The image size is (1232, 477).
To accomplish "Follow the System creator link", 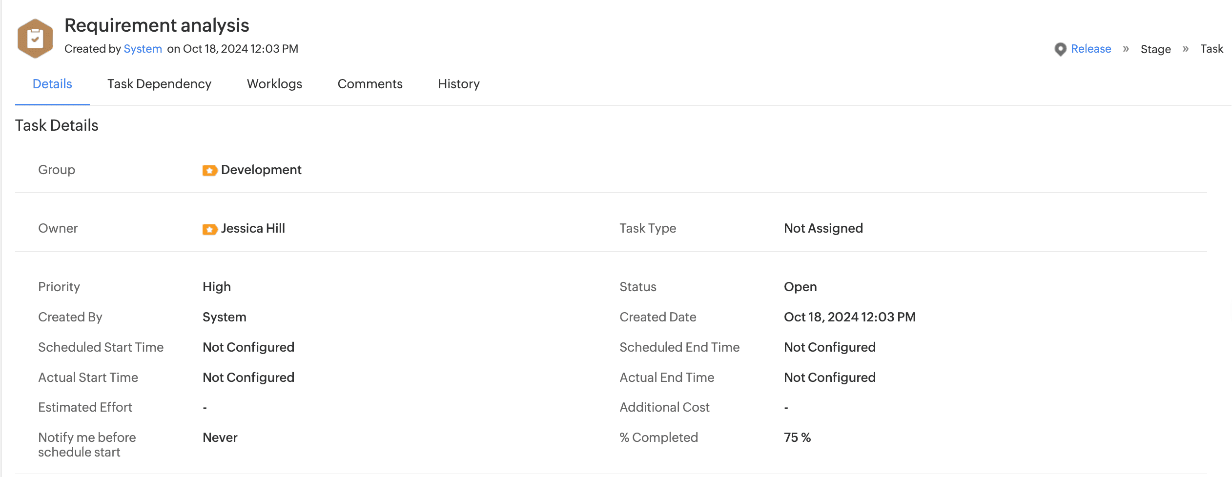I will click(143, 49).
